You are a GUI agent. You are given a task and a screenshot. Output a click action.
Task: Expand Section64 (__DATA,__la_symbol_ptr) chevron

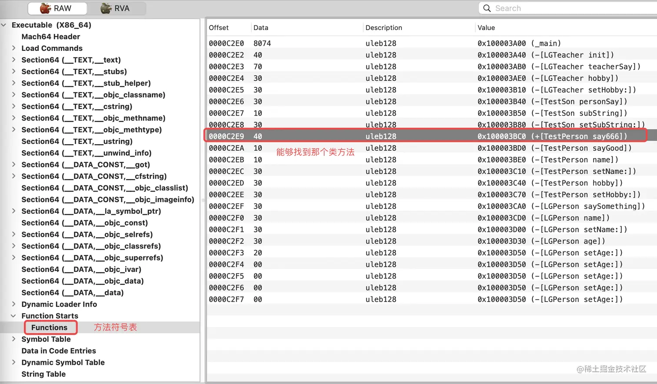[x=13, y=211]
